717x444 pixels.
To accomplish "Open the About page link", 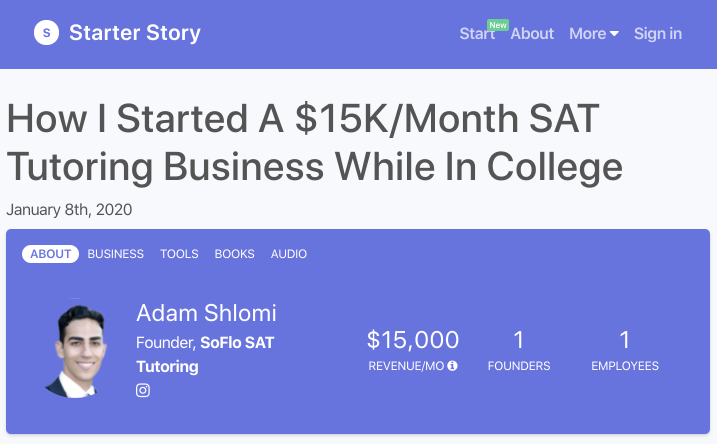I will pyautogui.click(x=532, y=33).
